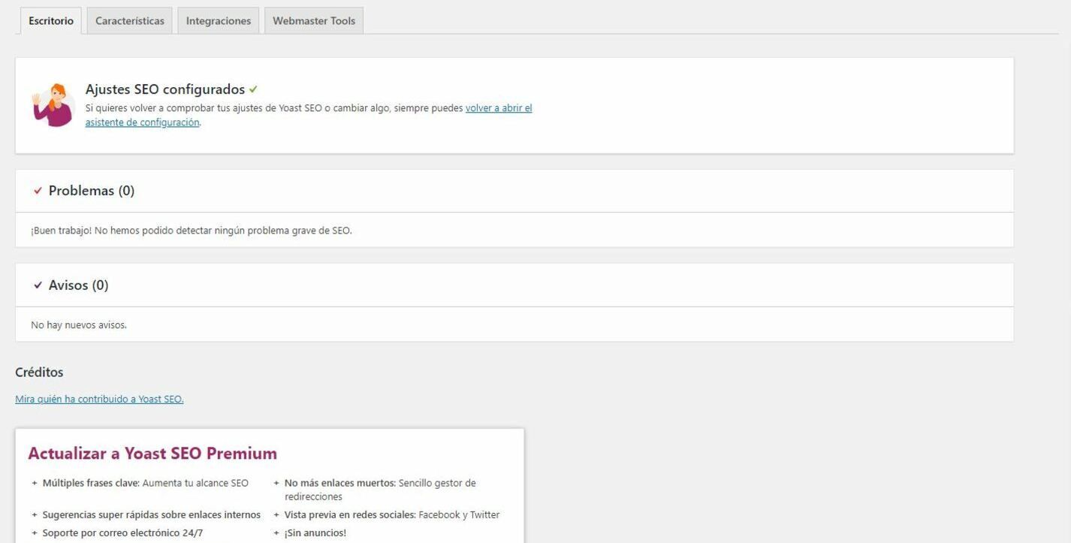
Task: Open the Características tab
Action: 129,21
